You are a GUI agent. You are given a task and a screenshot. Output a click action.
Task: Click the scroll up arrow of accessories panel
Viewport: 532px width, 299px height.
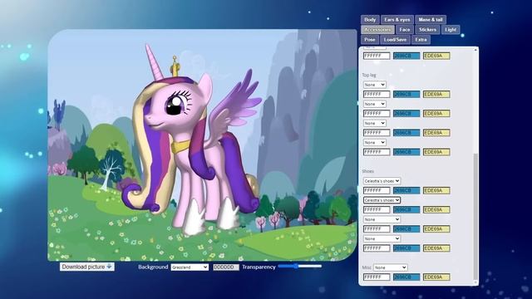pos(475,50)
